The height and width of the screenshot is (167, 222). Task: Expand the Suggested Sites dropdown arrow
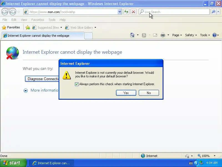pyautogui.click(x=61, y=27)
